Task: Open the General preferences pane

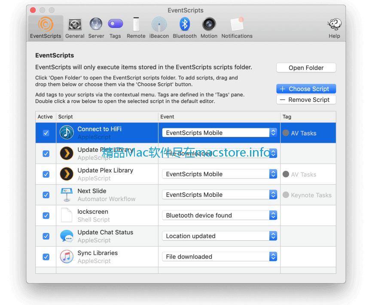Action: [x=75, y=28]
